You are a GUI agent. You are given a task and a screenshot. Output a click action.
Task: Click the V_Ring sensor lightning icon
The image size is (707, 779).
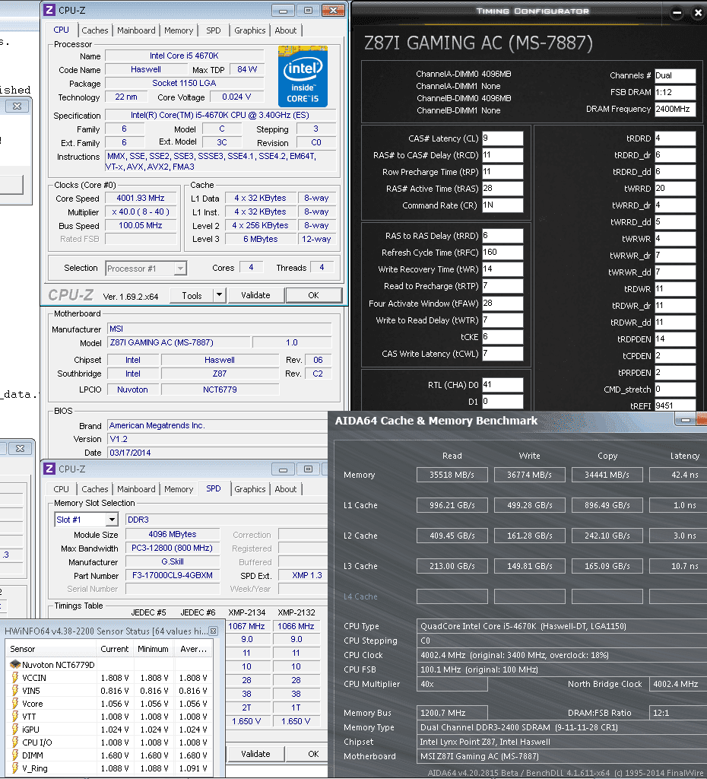pos(15,768)
